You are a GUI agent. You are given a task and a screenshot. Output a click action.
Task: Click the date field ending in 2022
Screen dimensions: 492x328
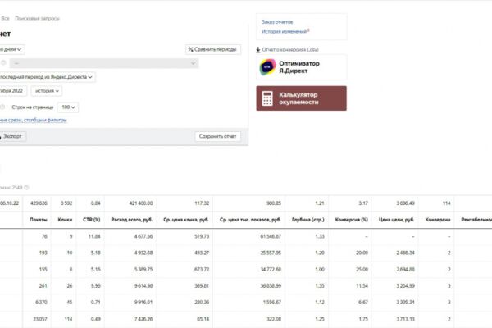click(12, 91)
